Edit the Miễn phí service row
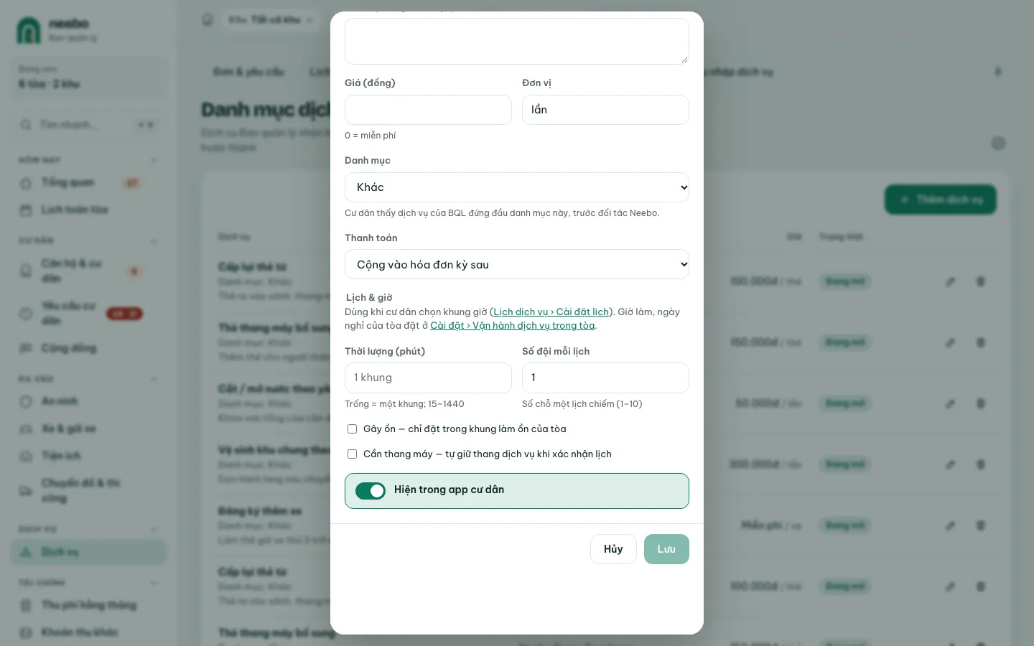Viewport: 1034px width, 646px height. pos(950,525)
